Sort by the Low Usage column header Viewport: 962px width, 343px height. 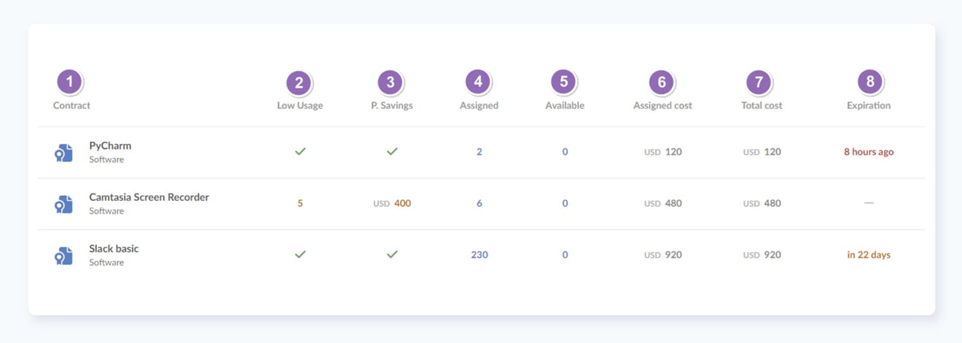pos(300,106)
